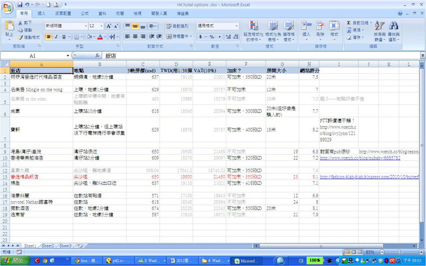Toggle top vertical alignment
The width and height of the screenshot is (426, 266).
[127, 26]
